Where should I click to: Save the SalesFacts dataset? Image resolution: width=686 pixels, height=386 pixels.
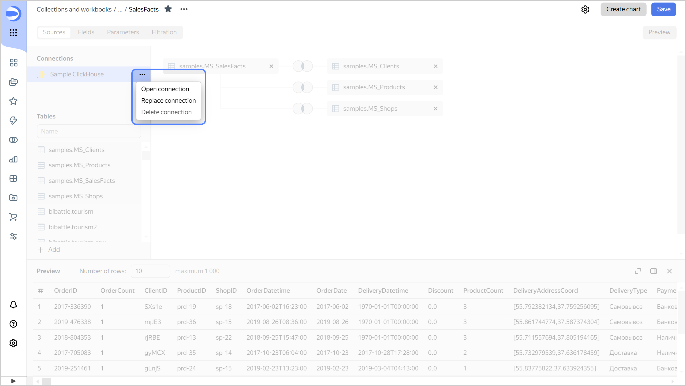[663, 9]
